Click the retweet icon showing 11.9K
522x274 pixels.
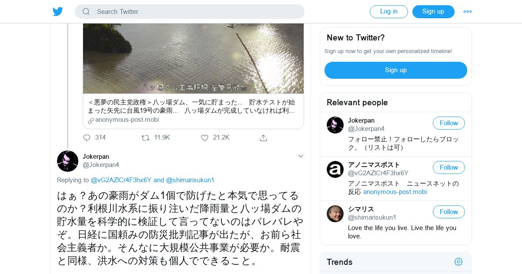coord(146,137)
